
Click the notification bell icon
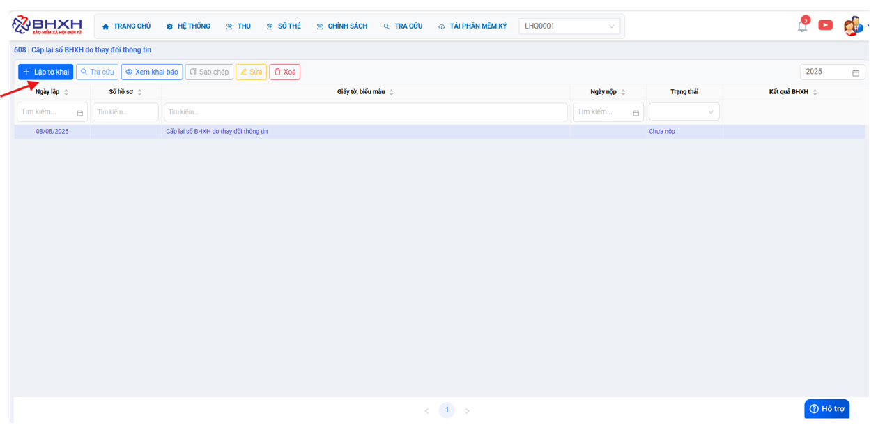802,26
